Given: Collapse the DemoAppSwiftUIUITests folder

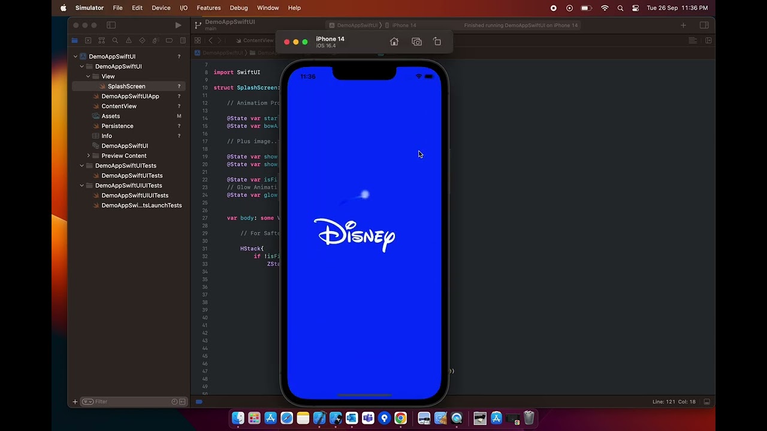Looking at the screenshot, I should (x=82, y=186).
